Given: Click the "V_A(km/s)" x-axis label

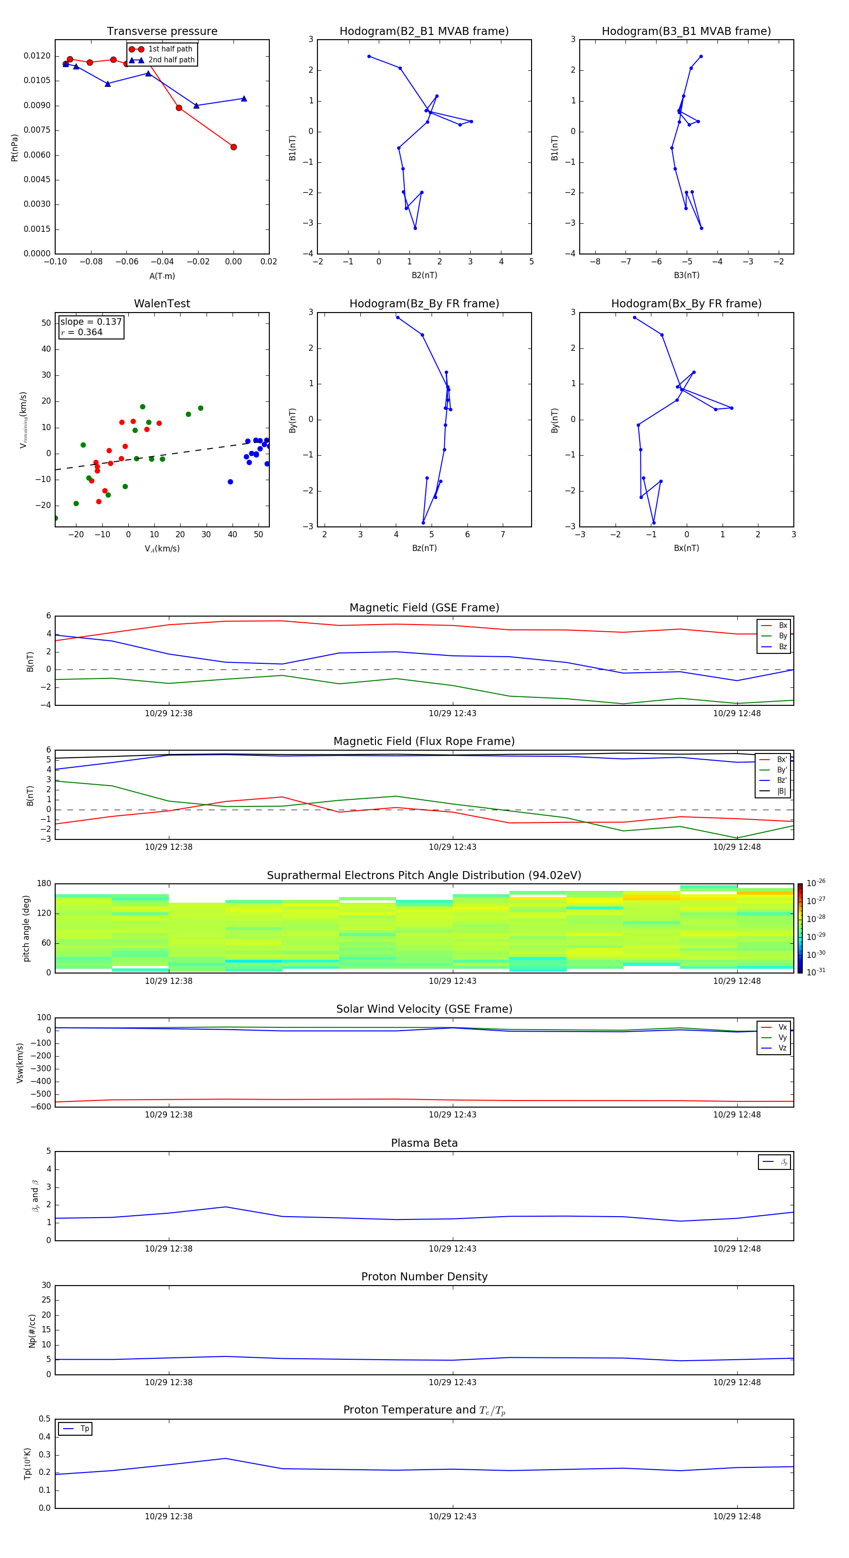Looking at the screenshot, I should [x=162, y=549].
